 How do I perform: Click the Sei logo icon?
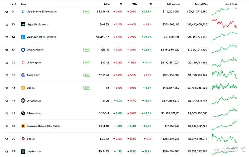pyautogui.click(x=23, y=139)
